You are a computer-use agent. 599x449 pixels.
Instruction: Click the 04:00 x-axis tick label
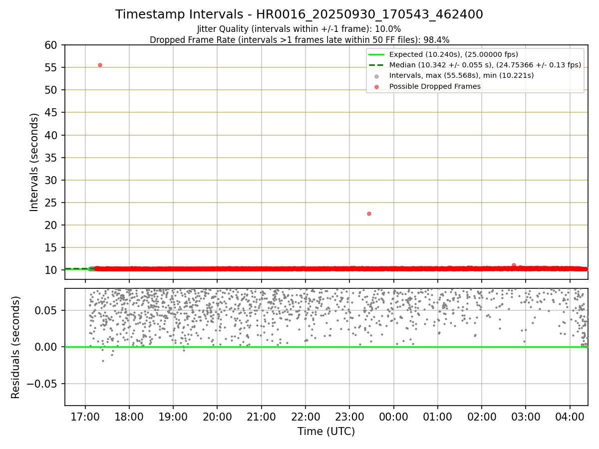(x=570, y=416)
